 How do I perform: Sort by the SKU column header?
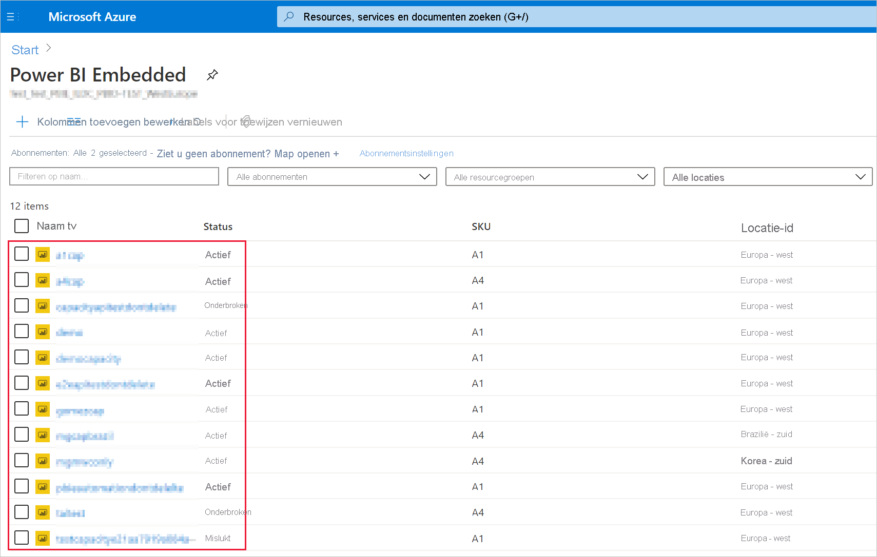[481, 226]
